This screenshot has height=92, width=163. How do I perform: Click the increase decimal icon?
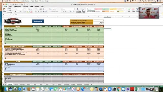[71, 12]
